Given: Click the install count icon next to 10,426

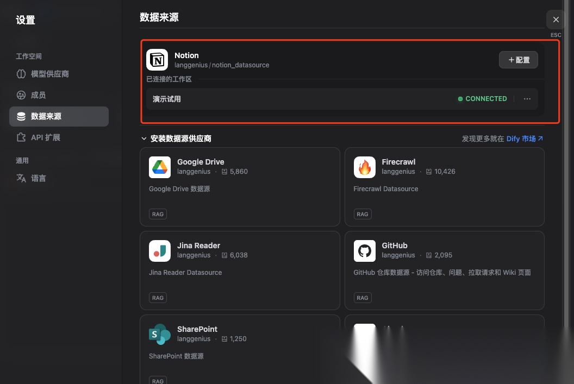Looking at the screenshot, I should [x=429, y=172].
